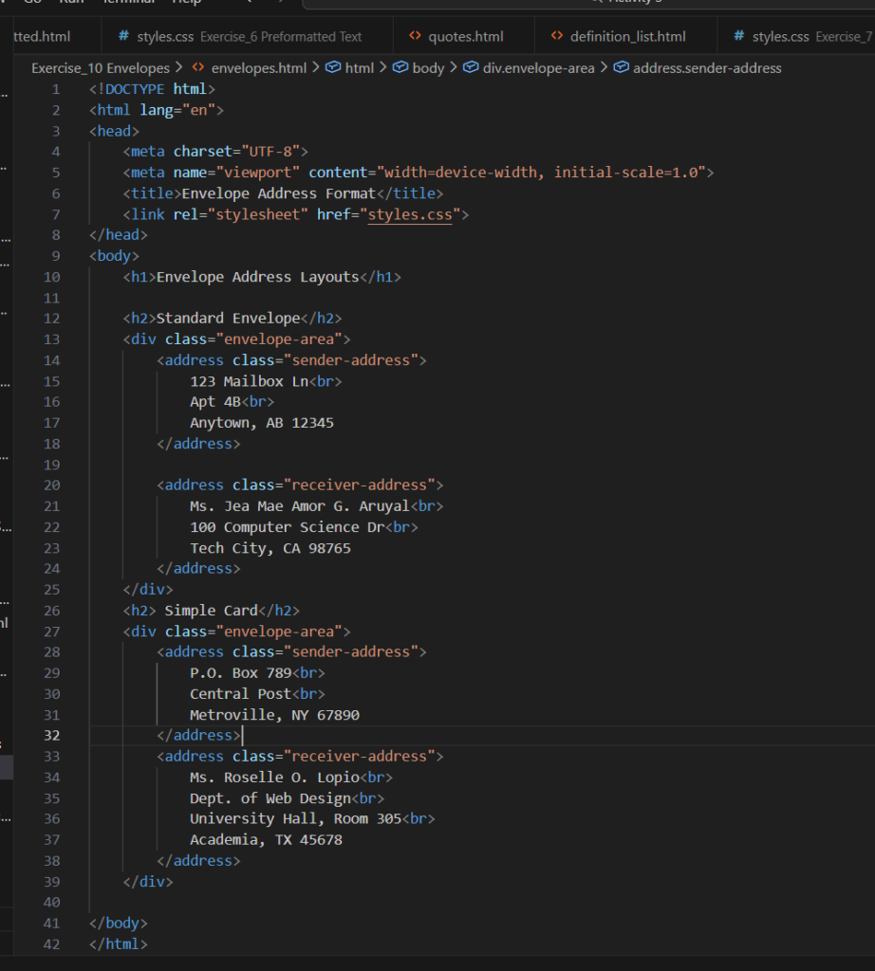This screenshot has width=875, height=971.
Task: Click the symbol icon before body breadcrumb
Action: 400,68
